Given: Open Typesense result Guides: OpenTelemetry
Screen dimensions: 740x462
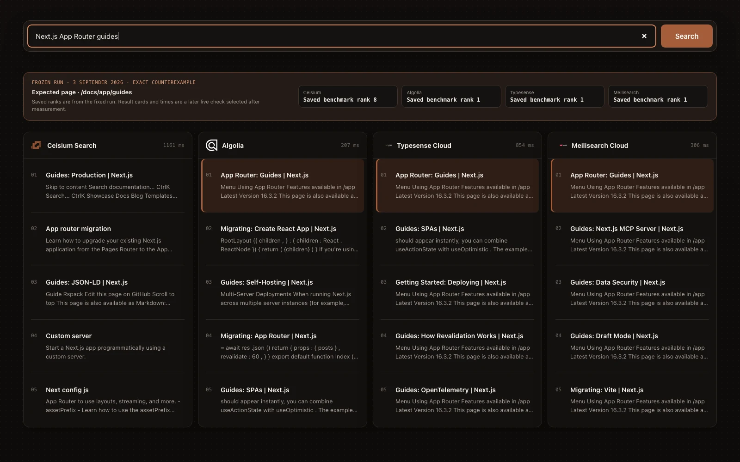Looking at the screenshot, I should [457, 400].
